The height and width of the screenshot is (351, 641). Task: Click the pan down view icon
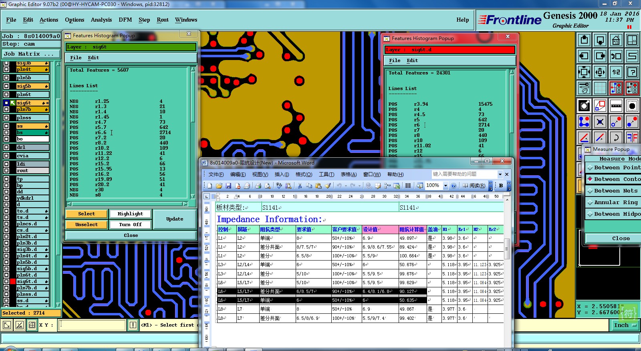600,40
